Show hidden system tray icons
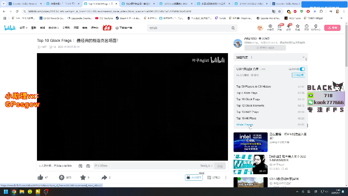The image size is (348, 196). pos(297,192)
